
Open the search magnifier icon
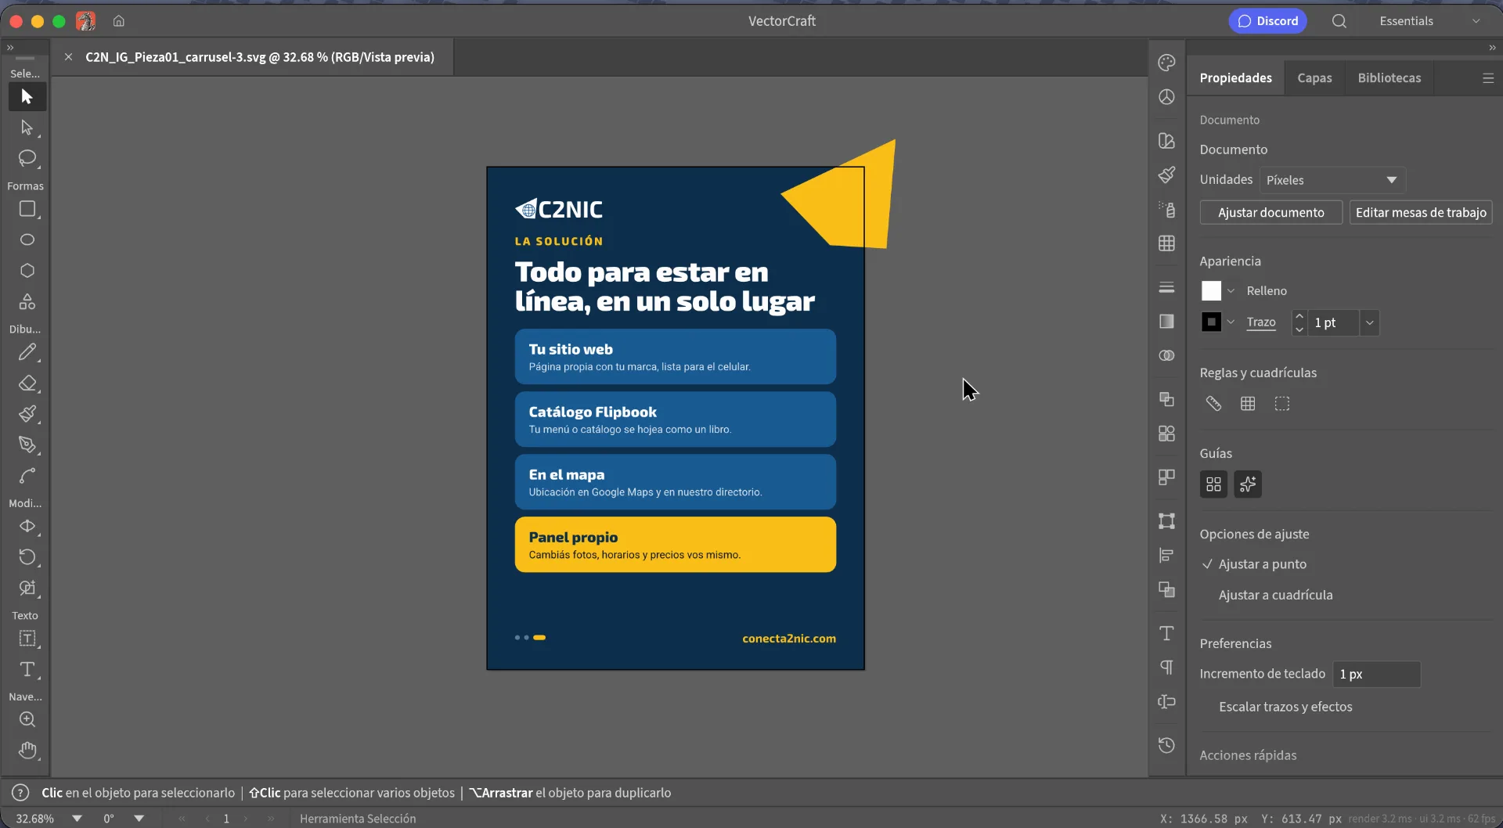1339,21
